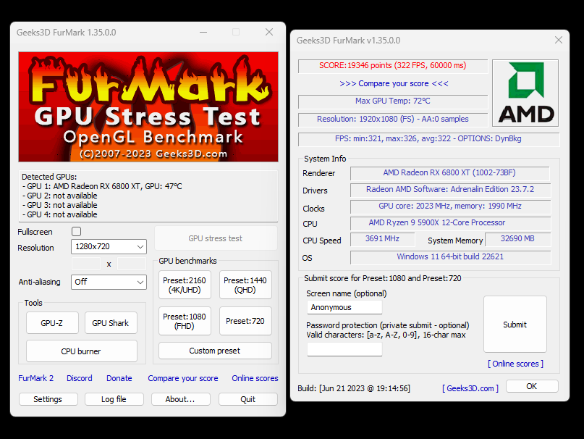Click the OS Windows 11 64-bit field

[x=450, y=257]
